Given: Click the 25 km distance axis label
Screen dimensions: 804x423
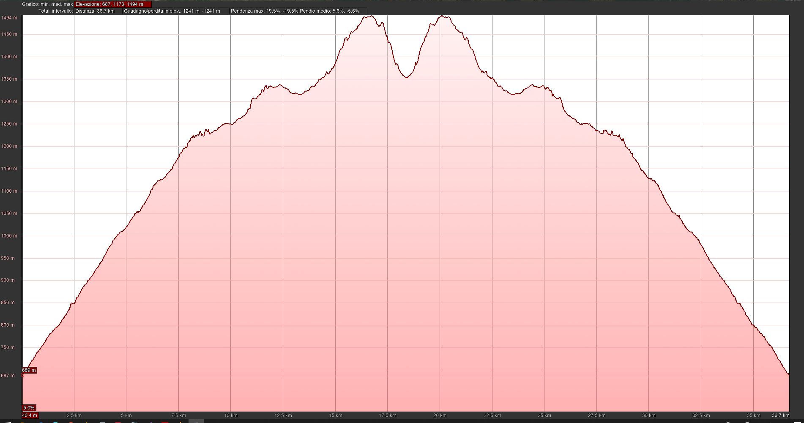Looking at the screenshot, I should tap(544, 415).
